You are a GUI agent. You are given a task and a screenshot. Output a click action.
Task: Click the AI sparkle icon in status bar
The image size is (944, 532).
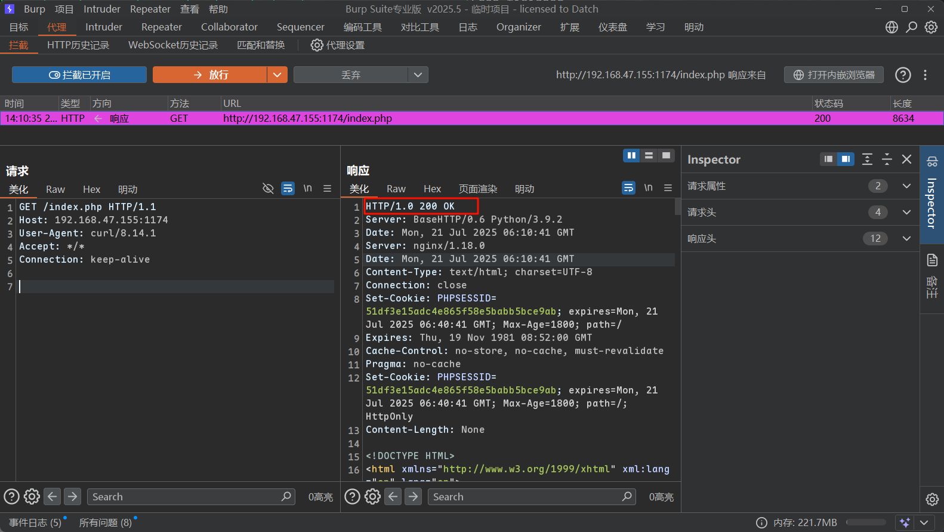pyautogui.click(x=905, y=522)
